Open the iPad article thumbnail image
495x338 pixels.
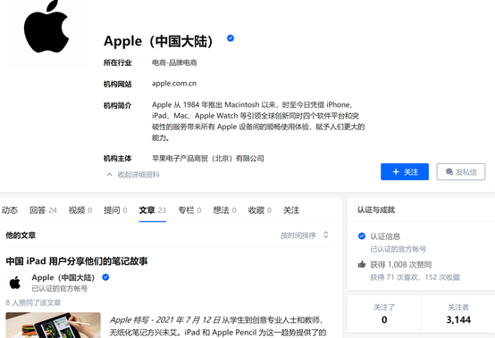click(x=53, y=326)
